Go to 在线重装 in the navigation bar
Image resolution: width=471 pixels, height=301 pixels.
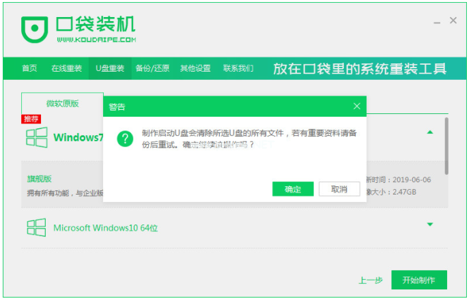pyautogui.click(x=66, y=68)
